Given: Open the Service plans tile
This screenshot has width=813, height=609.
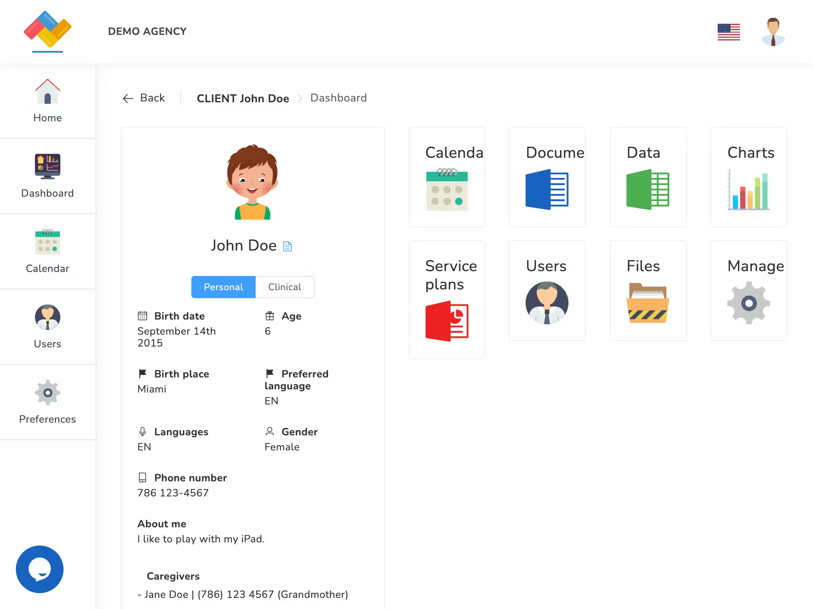Looking at the screenshot, I should coord(447,300).
